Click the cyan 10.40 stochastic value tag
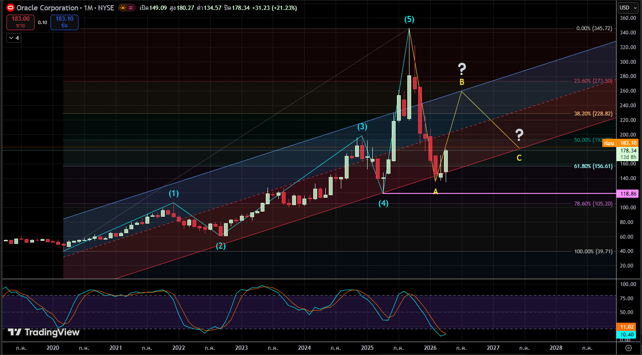This screenshot has width=642, height=355. [x=627, y=335]
